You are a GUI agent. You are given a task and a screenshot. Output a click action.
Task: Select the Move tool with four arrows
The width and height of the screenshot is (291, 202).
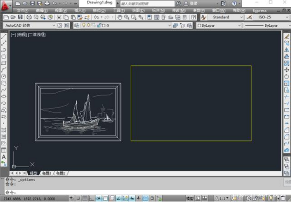(x=287, y=70)
